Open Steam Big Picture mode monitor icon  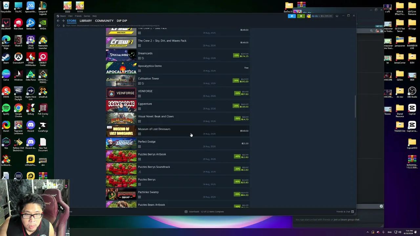(x=337, y=16)
